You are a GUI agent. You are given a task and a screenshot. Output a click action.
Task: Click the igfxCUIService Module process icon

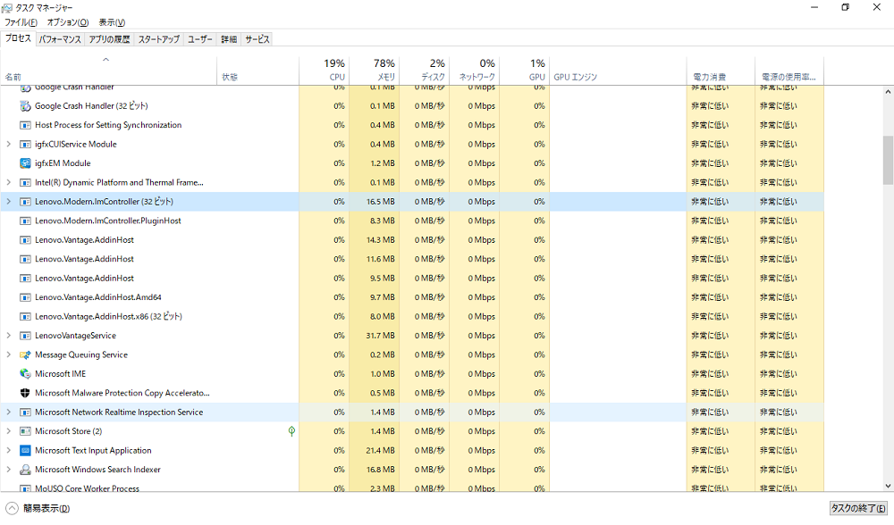click(x=25, y=145)
